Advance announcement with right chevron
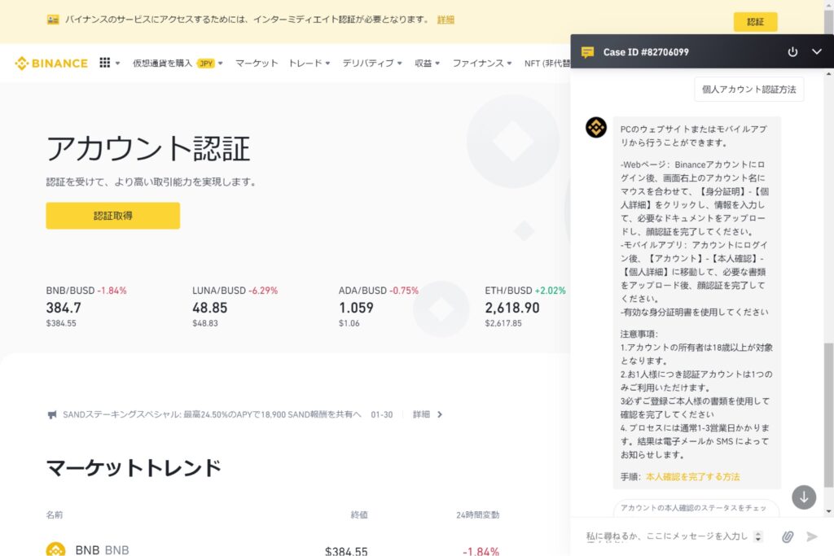This screenshot has width=834, height=556. (x=439, y=414)
